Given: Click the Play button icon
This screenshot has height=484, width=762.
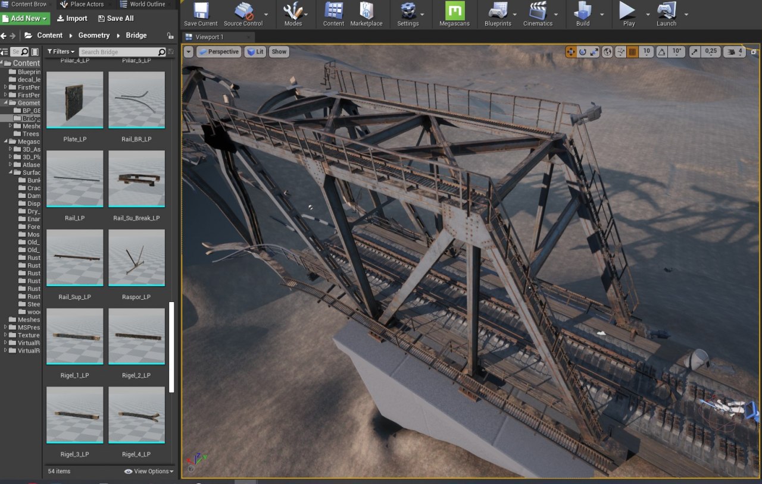Looking at the screenshot, I should click(x=628, y=11).
